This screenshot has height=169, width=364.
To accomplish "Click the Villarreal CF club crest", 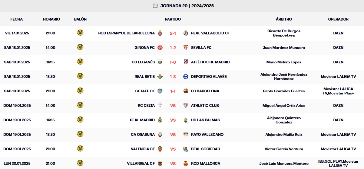I will (160, 164).
